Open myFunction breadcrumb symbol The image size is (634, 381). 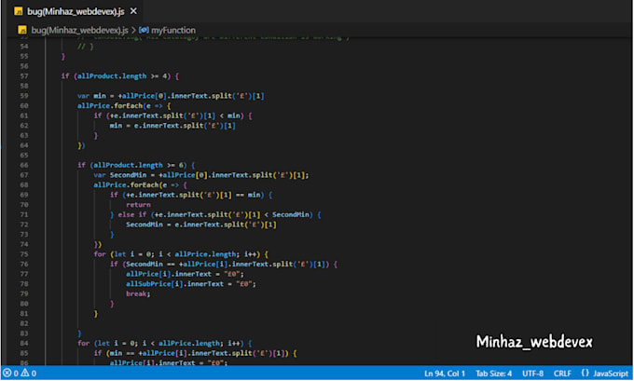click(x=173, y=31)
